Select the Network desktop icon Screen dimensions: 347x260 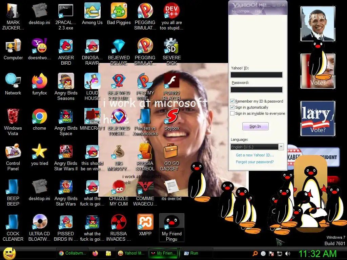point(13,84)
